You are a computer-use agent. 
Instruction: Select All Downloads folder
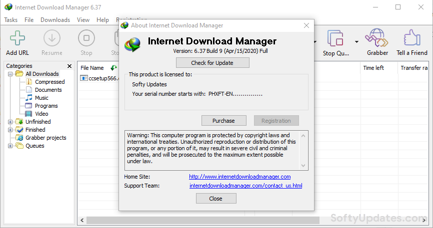pyautogui.click(x=42, y=74)
